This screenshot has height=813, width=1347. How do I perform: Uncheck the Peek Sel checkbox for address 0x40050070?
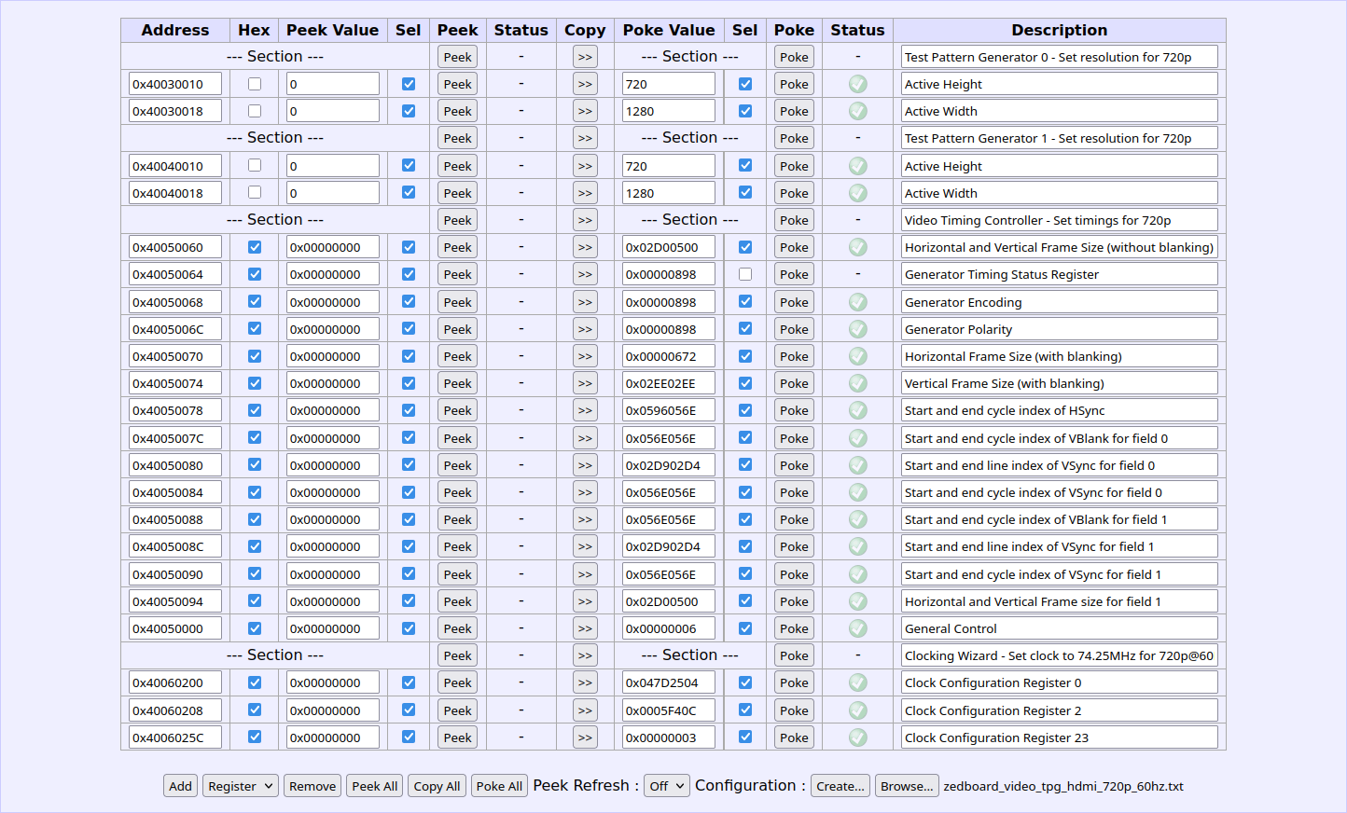click(408, 356)
